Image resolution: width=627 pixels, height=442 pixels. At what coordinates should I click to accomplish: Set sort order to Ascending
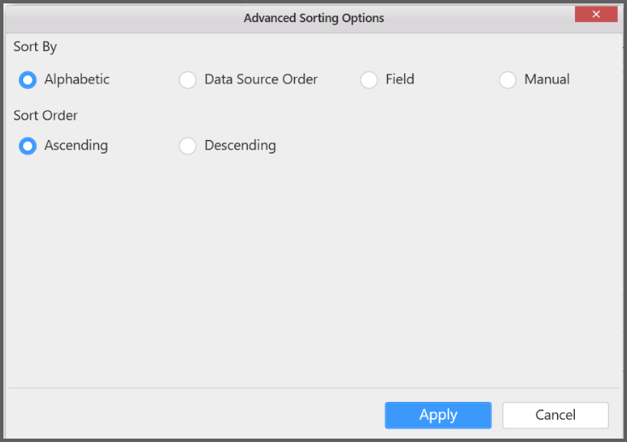click(28, 146)
